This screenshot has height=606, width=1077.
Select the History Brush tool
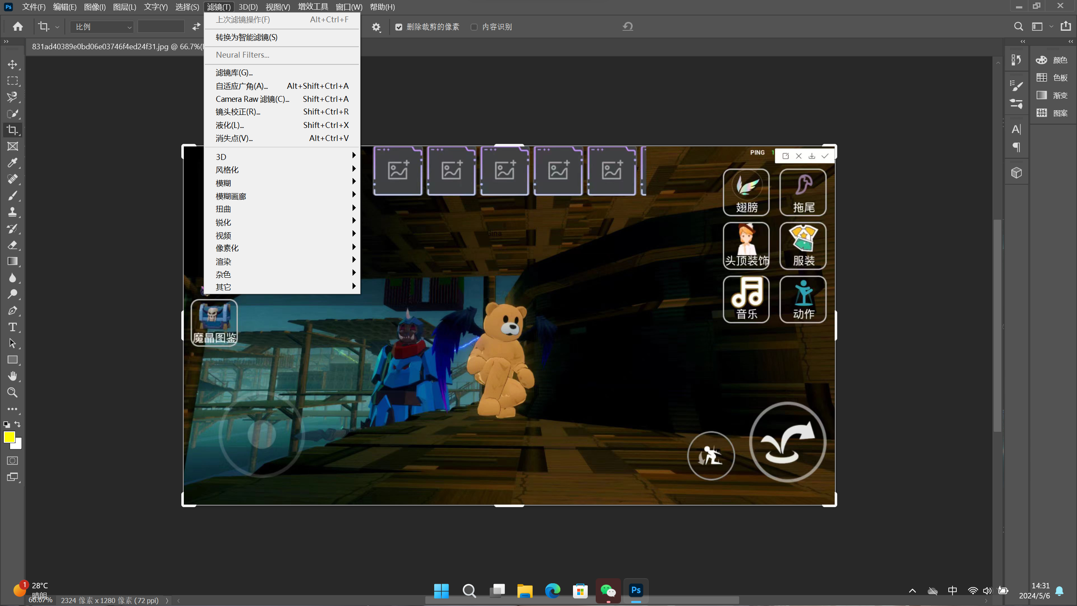(13, 229)
